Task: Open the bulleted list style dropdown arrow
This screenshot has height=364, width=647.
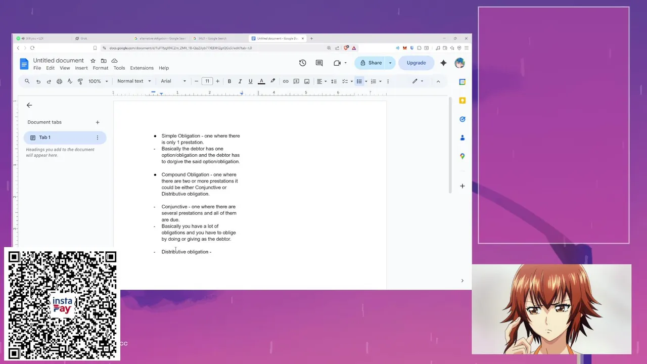Action: (x=366, y=81)
